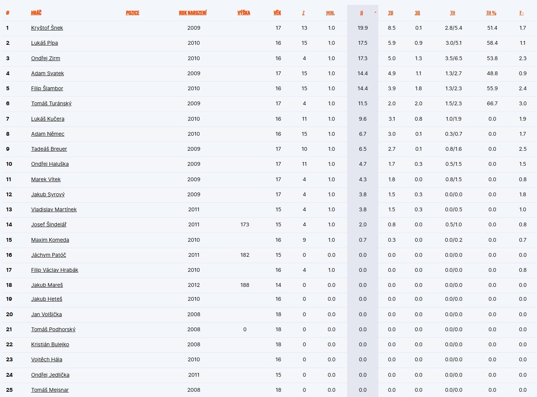Open Tomáš Podhorský's player page
This screenshot has height=397, width=537.
pyautogui.click(x=53, y=329)
